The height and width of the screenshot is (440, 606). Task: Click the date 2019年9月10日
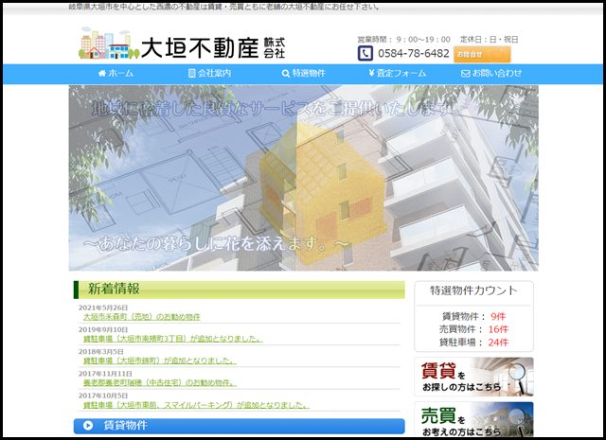(103, 329)
